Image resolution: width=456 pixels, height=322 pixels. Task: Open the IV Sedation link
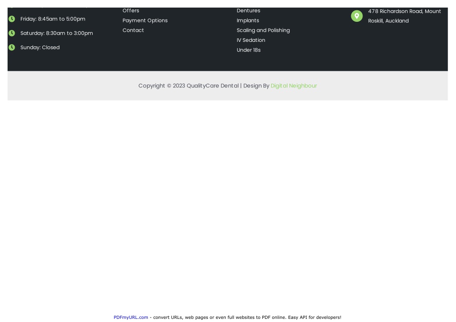(x=251, y=40)
